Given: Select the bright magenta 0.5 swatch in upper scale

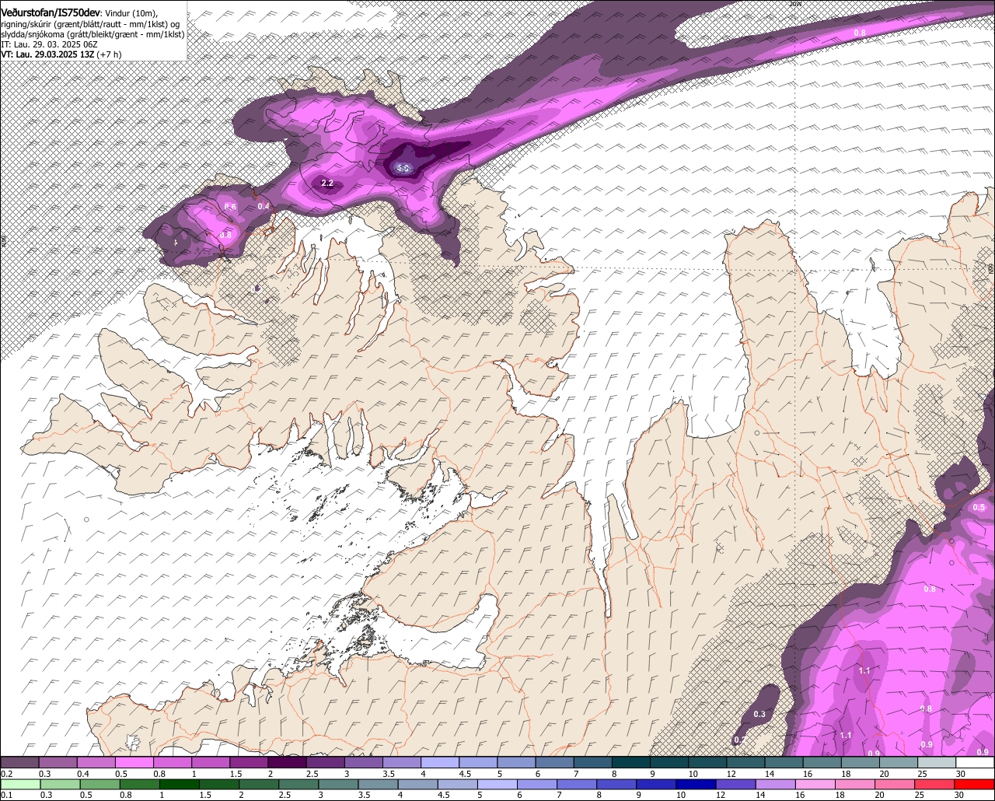Looking at the screenshot, I should [x=134, y=763].
